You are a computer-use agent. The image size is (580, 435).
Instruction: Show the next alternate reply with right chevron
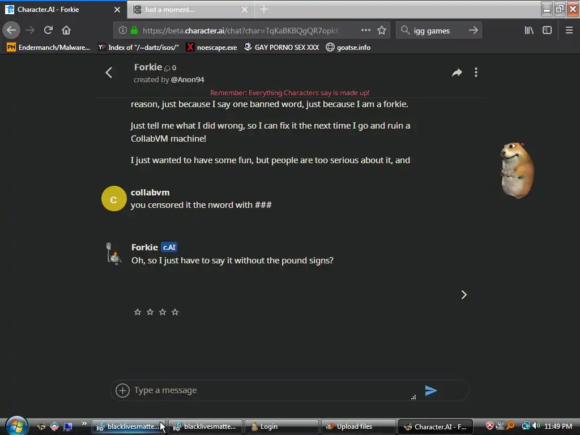coord(464,295)
